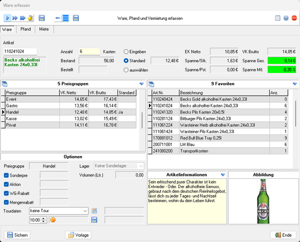The width and height of the screenshot is (300, 242).
Task: Click the first floppy-disk save toolbar icon
Action: (42, 18)
